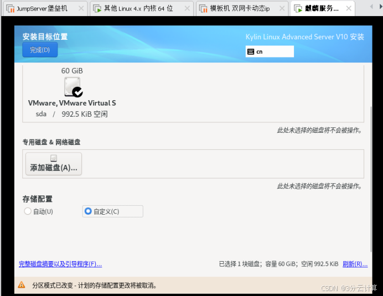Click the 添加磁盘(A)... add disk button
The height and width of the screenshot is (296, 383).
coord(54,164)
